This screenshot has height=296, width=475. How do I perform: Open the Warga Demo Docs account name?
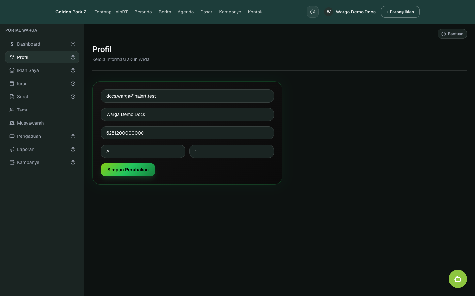point(356,12)
